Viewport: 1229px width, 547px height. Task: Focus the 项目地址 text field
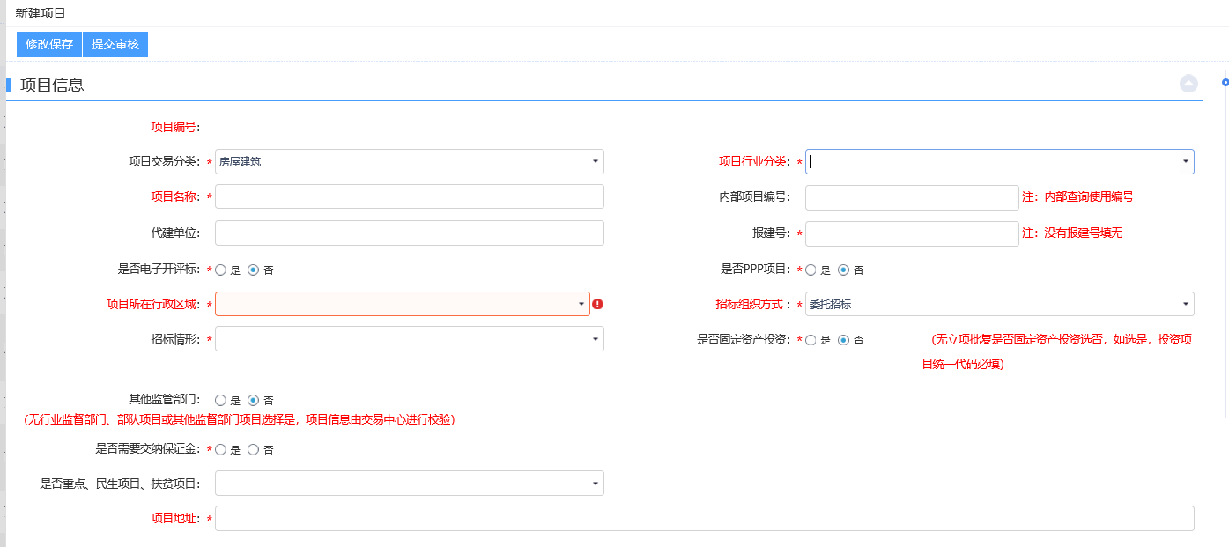[x=704, y=519]
